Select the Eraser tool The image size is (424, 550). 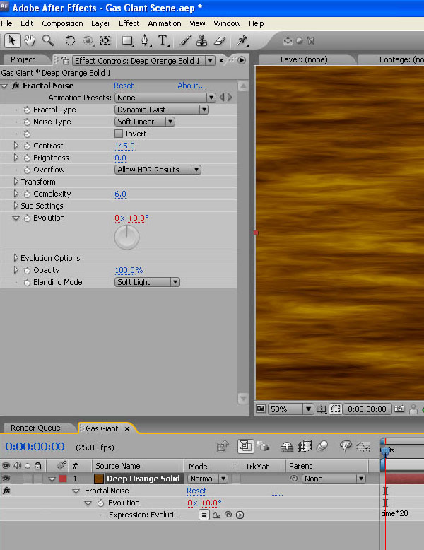point(218,41)
